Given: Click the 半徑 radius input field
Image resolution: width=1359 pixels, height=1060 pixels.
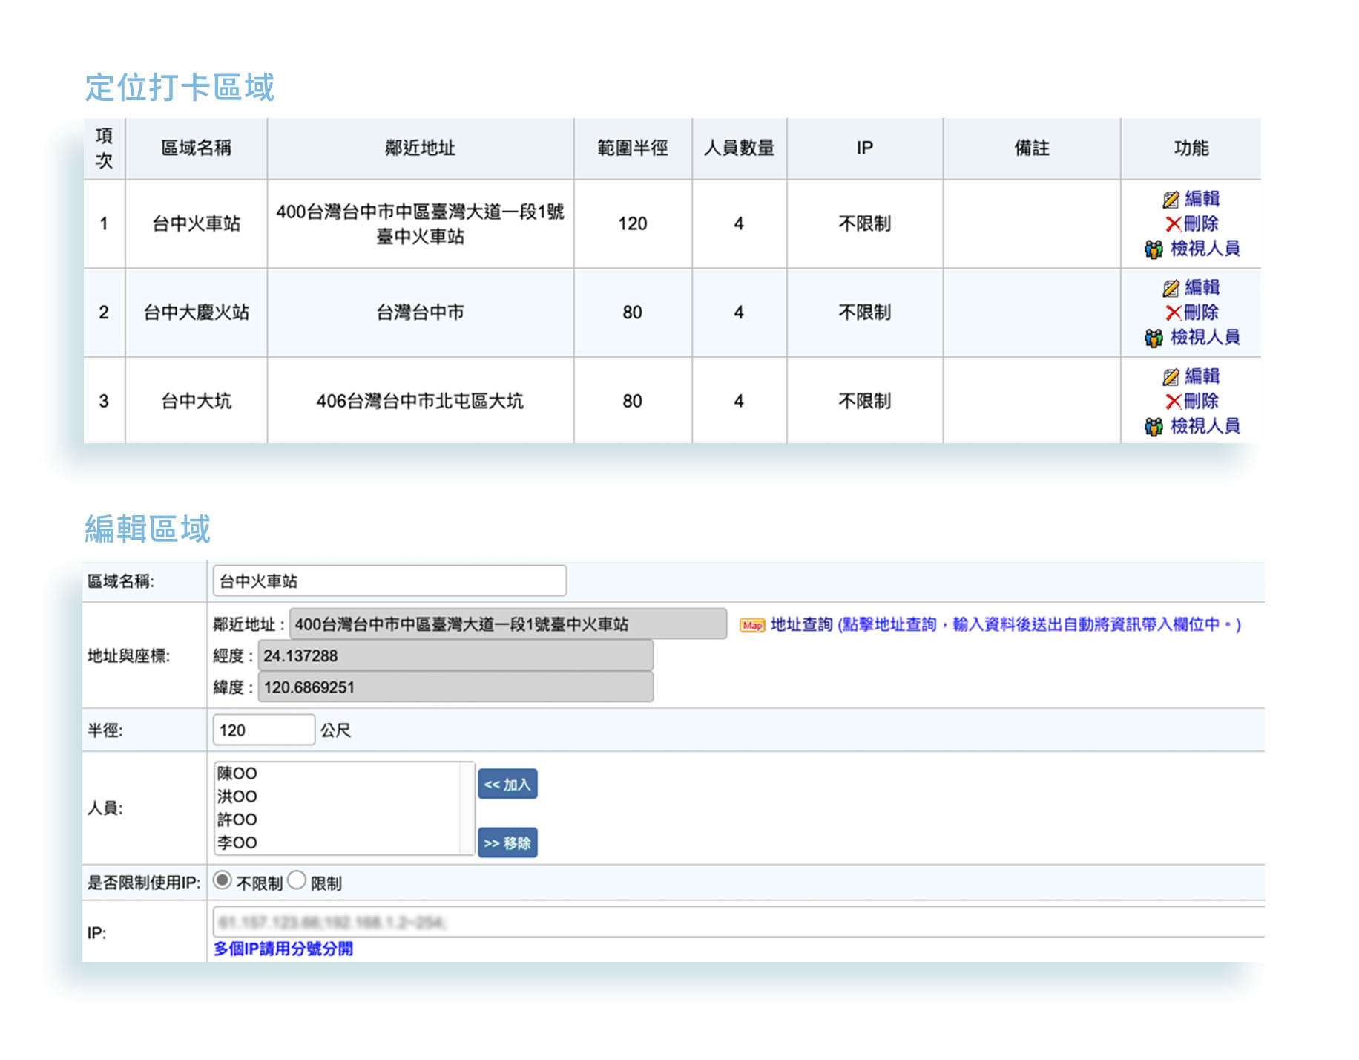Looking at the screenshot, I should pos(263,730).
